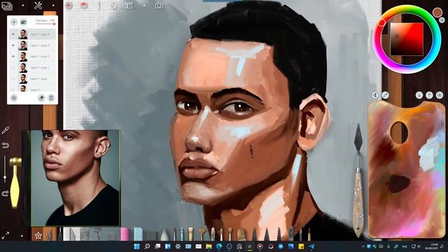Open favorites with the star icon

38,235
